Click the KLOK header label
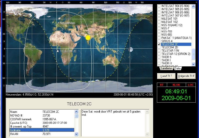This screenshot has height=138, width=199. click(176, 85)
